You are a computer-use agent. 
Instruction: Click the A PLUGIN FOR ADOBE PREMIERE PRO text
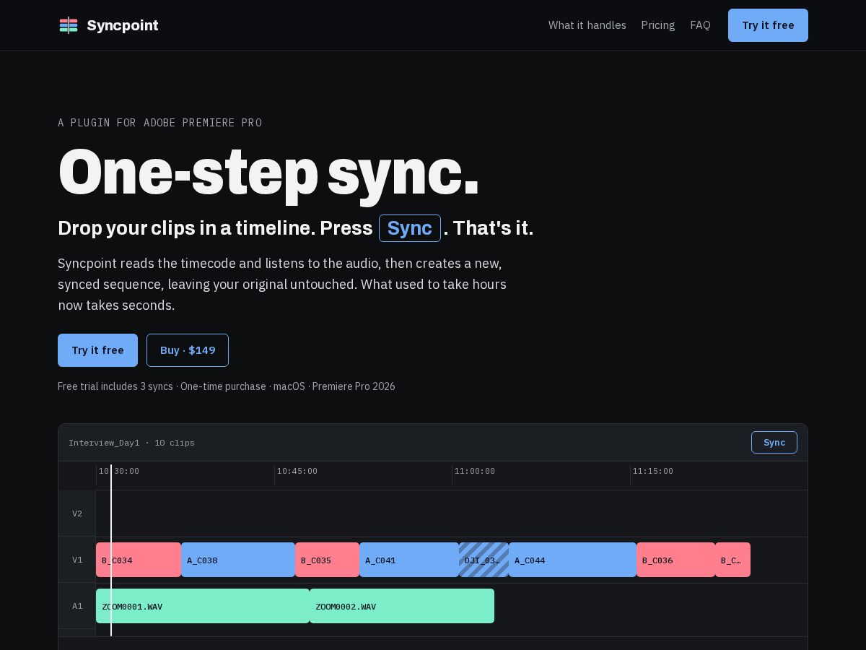(x=159, y=123)
